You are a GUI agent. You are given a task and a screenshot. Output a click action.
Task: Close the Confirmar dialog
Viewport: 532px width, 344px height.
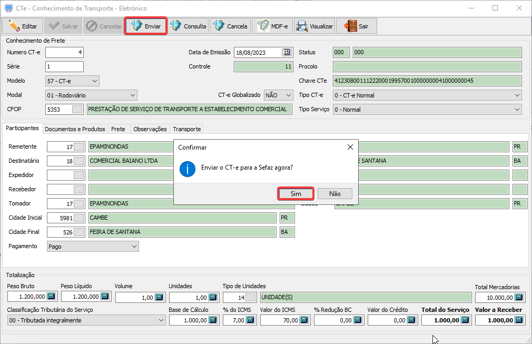(350, 147)
